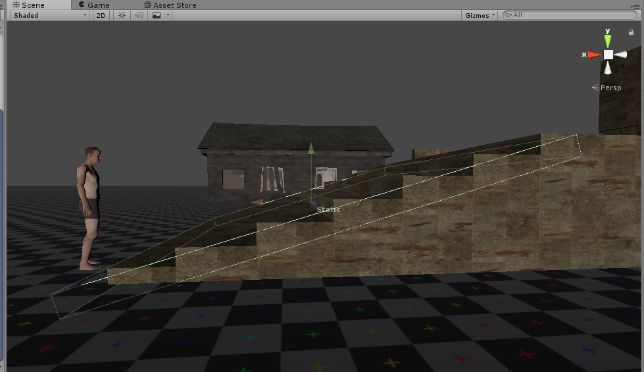Screen dimensions: 644x372
Task: Open the Gizmos dropdown
Action: click(x=480, y=15)
